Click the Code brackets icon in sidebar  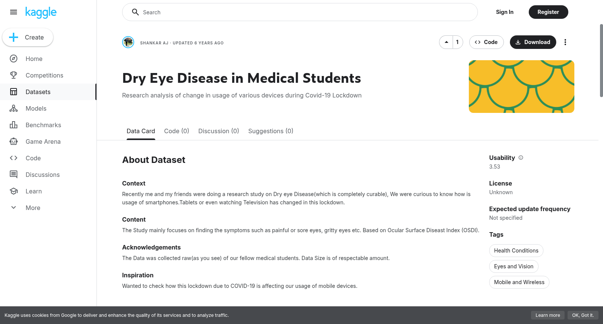click(x=14, y=158)
